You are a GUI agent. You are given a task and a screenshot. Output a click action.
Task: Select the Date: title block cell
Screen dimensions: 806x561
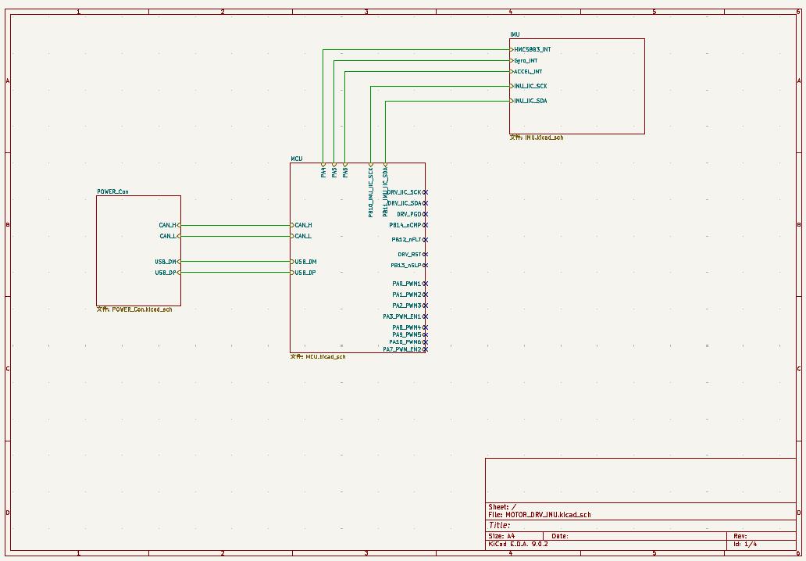[560, 536]
